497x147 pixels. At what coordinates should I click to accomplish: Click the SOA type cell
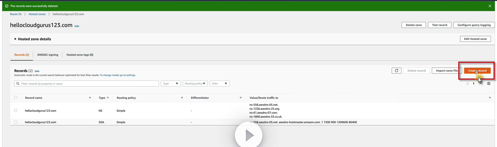coord(101,122)
